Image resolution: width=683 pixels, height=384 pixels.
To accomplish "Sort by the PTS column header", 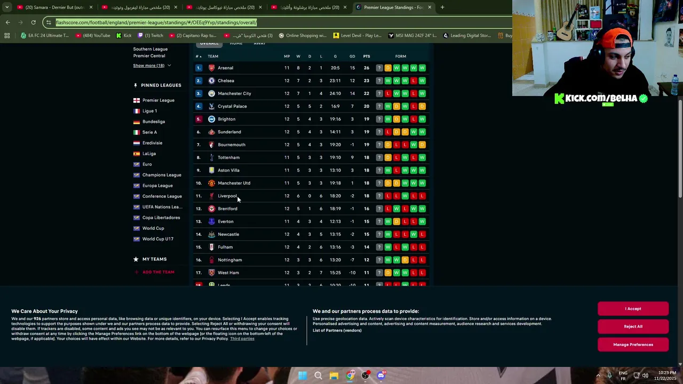I will [x=367, y=57].
